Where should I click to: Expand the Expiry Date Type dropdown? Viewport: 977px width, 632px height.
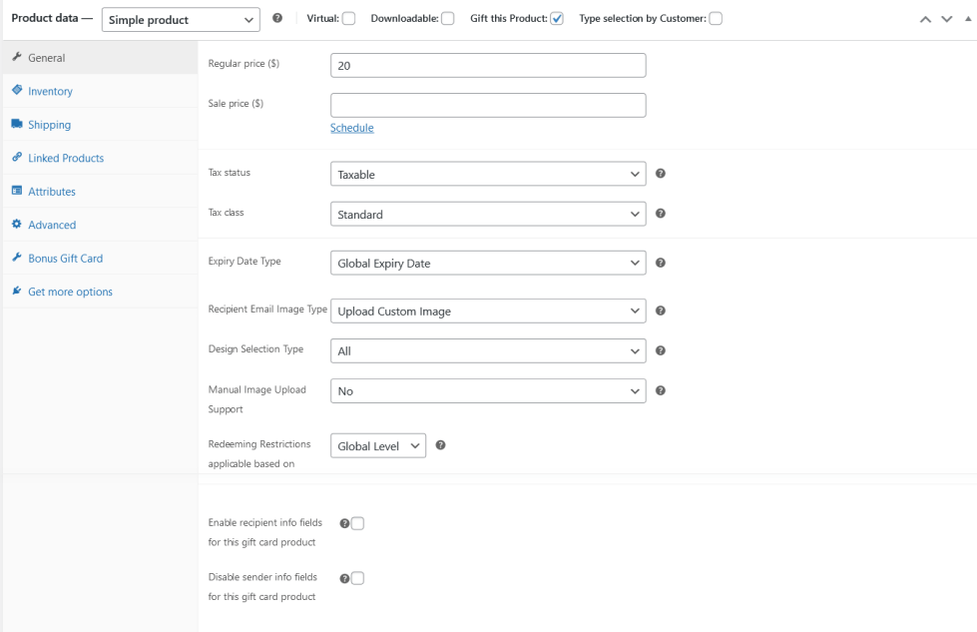487,264
